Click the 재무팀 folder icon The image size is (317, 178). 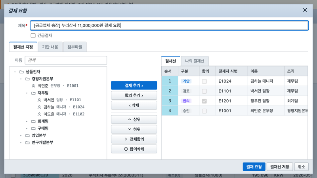33,93
